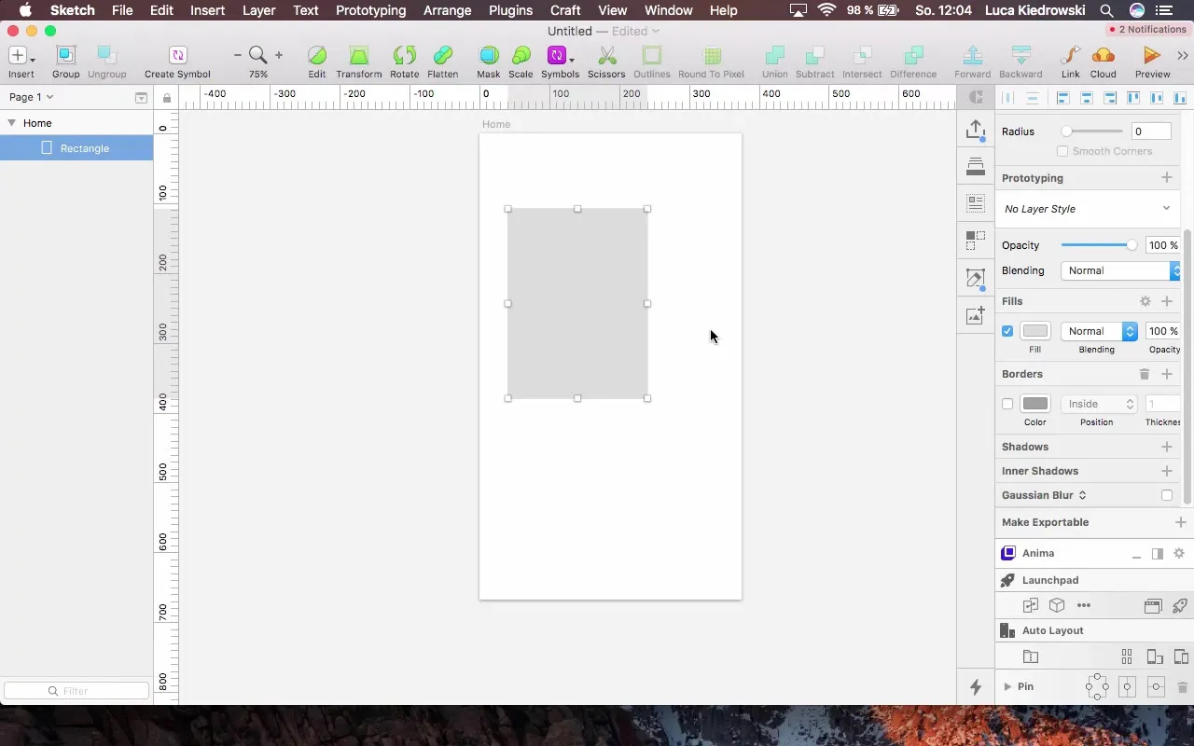
Task: Open the Border color swatch
Action: tap(1035, 404)
